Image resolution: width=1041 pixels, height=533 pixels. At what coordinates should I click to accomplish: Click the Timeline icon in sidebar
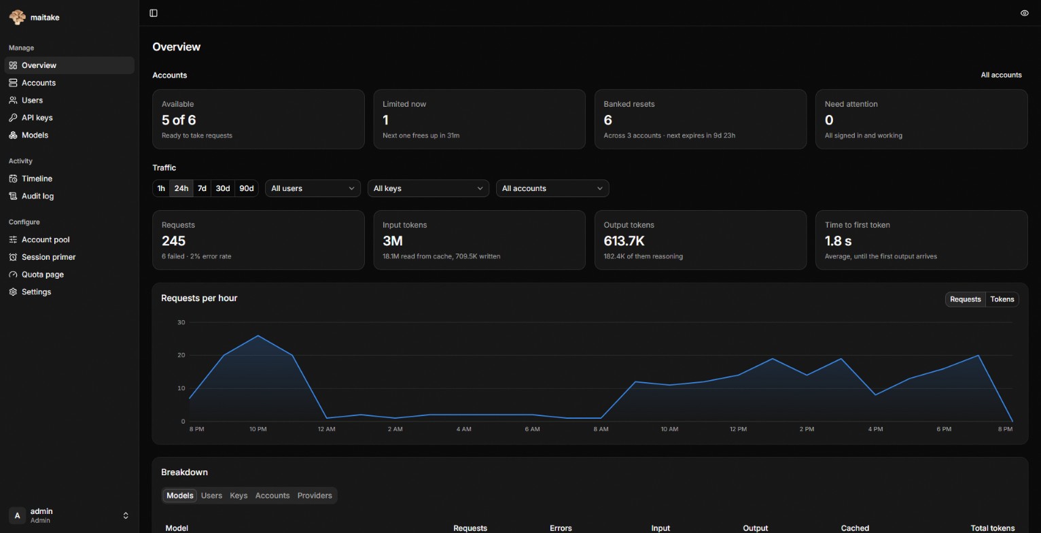pyautogui.click(x=13, y=179)
